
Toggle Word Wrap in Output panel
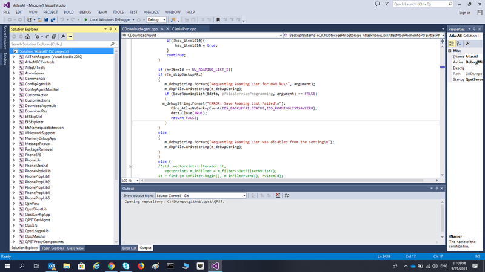pyautogui.click(x=287, y=195)
